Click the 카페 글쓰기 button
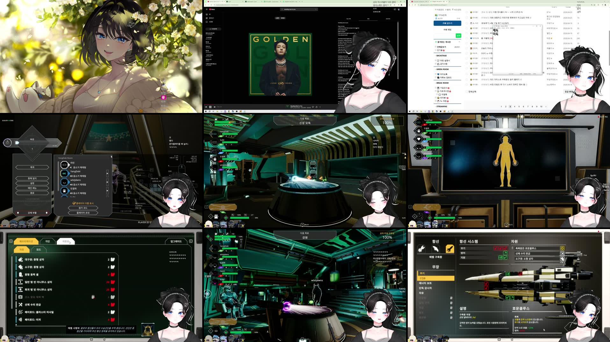Screen dimensions: 610x342 coord(448,23)
